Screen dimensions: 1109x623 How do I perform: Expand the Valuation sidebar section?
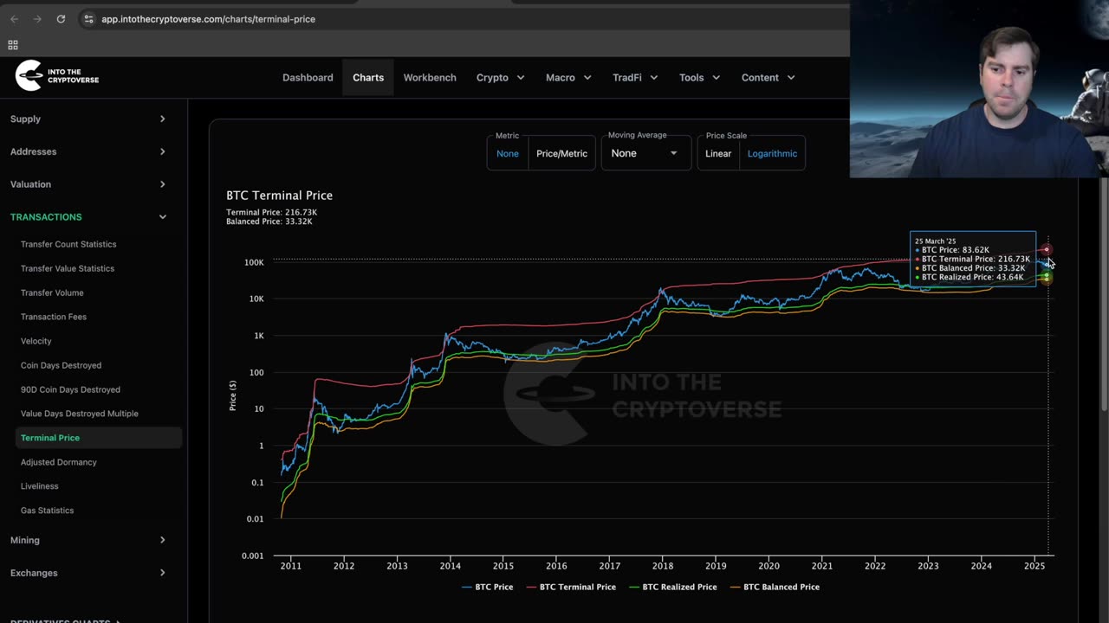tap(88, 184)
